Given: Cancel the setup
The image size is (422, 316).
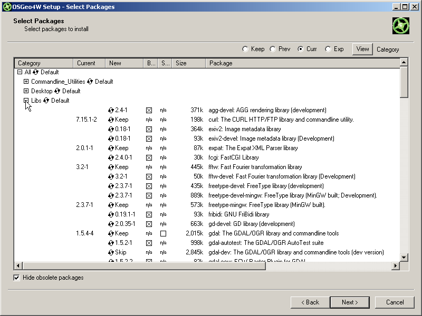Looking at the screenshot, I should [x=395, y=302].
